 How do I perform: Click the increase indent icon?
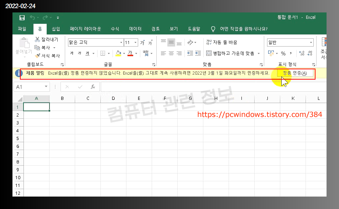pyautogui.click(x=198, y=53)
